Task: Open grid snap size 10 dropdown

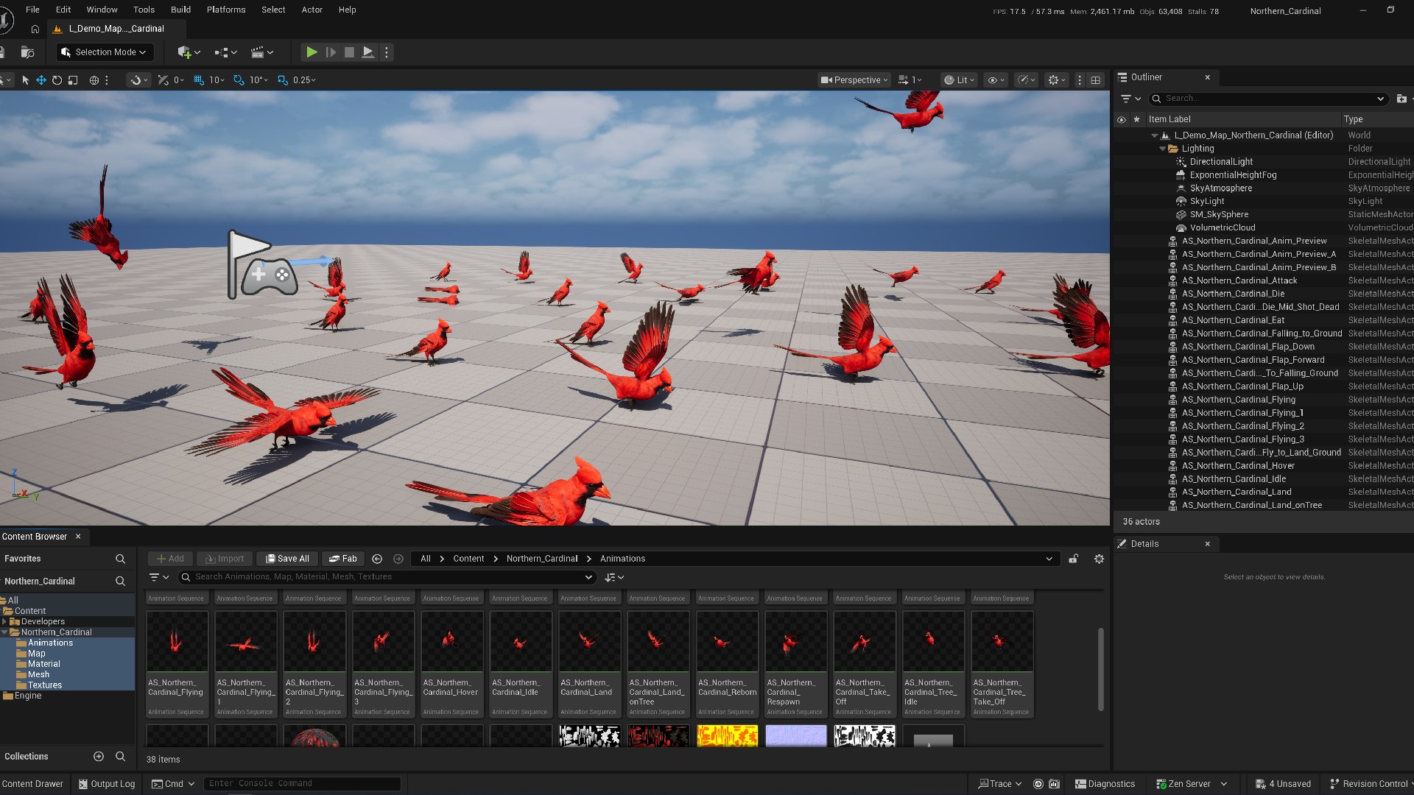Action: click(x=217, y=80)
